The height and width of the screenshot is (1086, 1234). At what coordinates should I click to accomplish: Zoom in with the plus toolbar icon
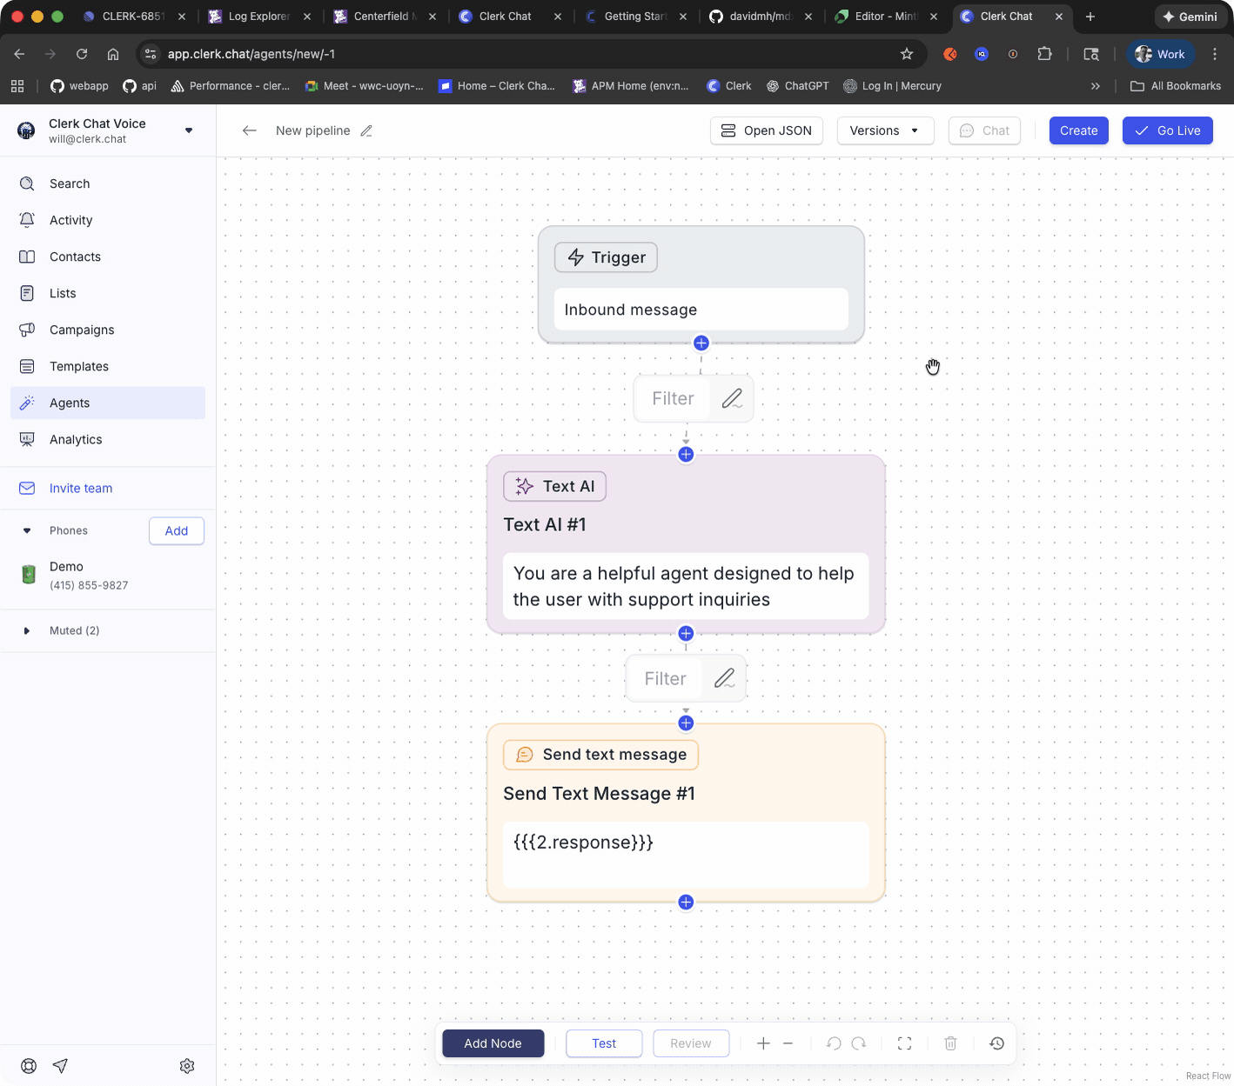[763, 1043]
